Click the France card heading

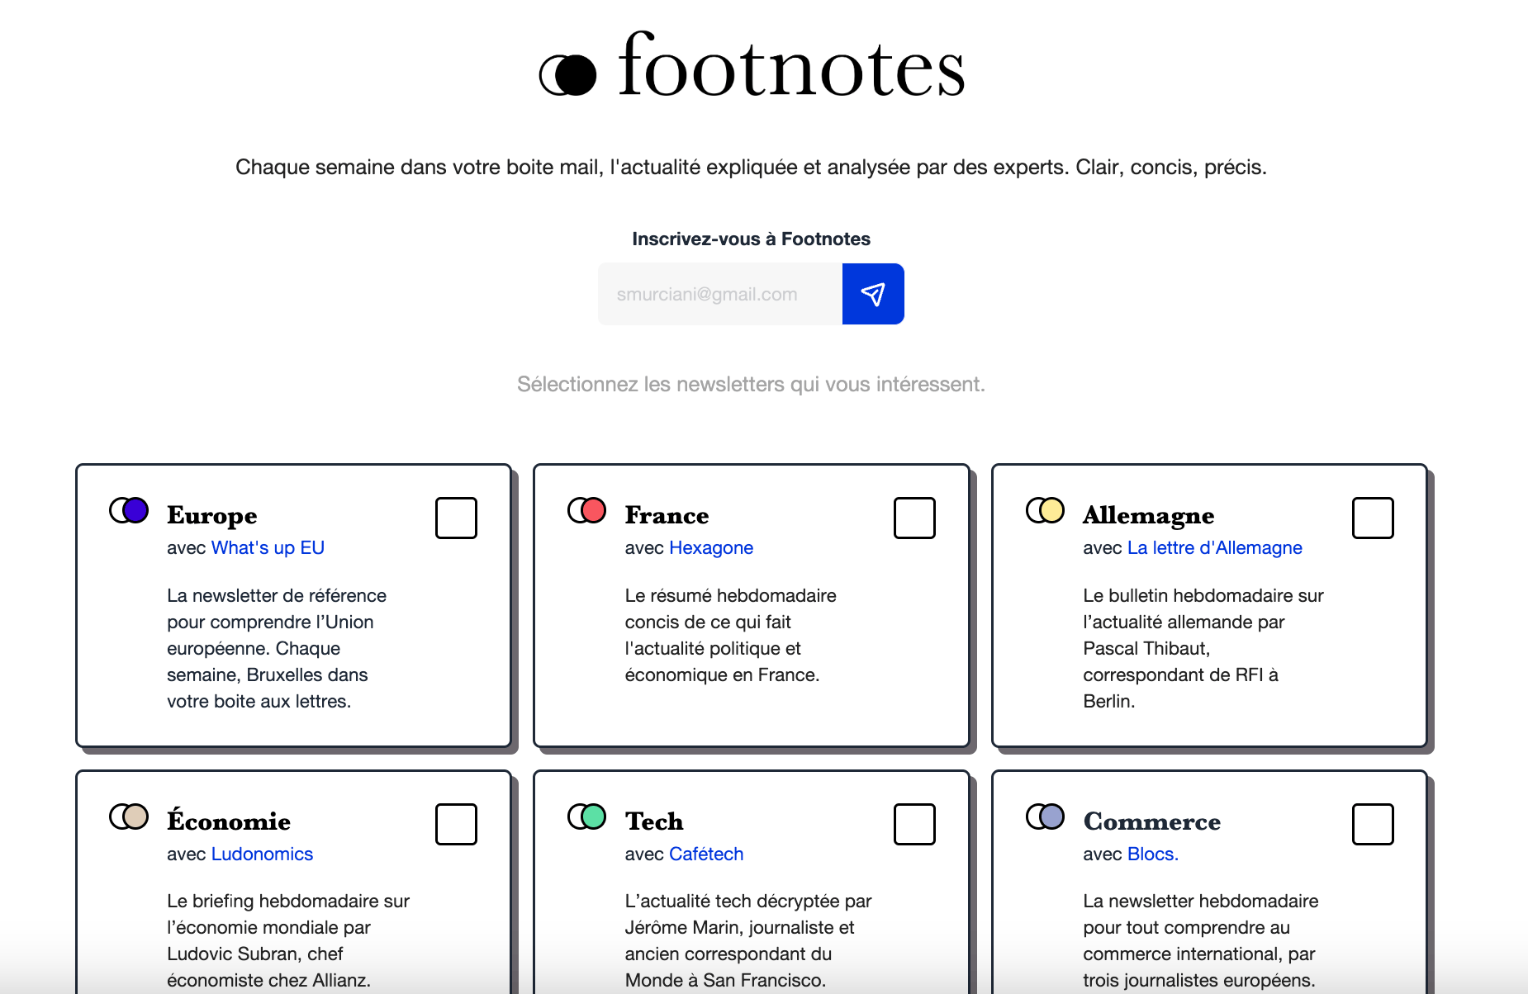(x=667, y=515)
